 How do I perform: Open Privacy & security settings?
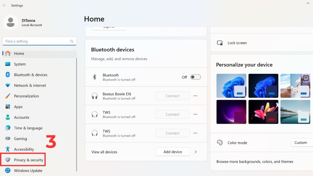pos(39,160)
